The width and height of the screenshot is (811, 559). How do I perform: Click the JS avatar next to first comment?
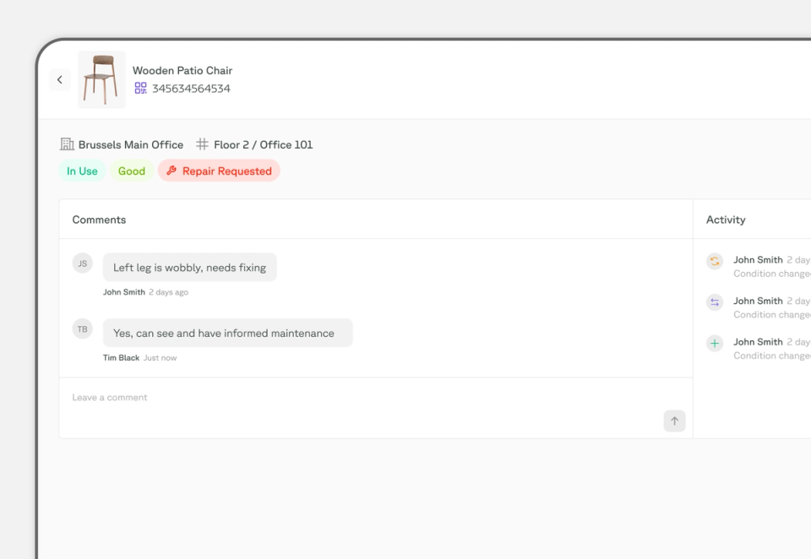[x=82, y=263]
